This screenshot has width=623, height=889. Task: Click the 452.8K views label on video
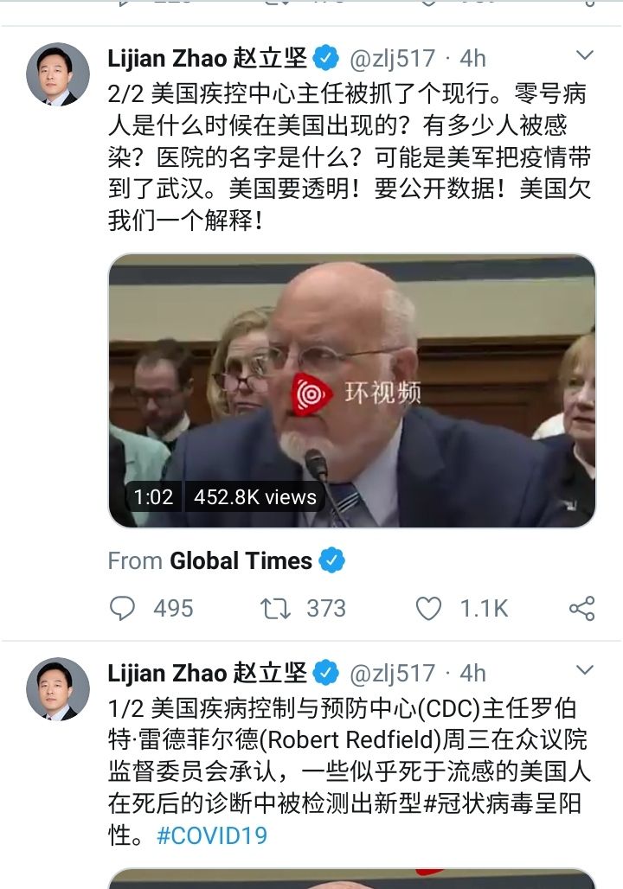[x=254, y=496]
